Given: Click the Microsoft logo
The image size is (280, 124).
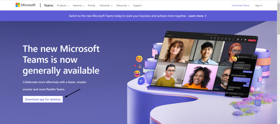Looking at the screenshot, I should pyautogui.click(x=25, y=5).
